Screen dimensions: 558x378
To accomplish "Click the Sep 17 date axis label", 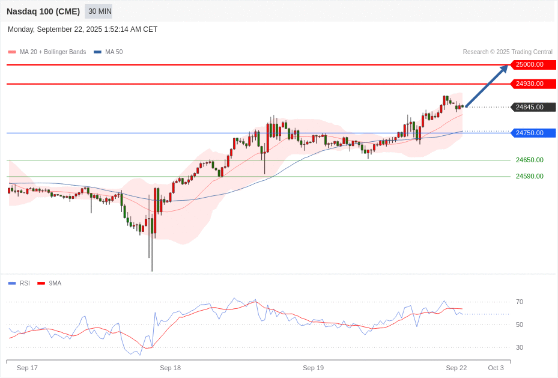I will tap(27, 368).
